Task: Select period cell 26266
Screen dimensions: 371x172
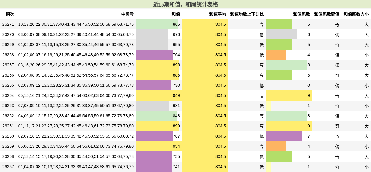Action: pyautogui.click(x=8, y=75)
